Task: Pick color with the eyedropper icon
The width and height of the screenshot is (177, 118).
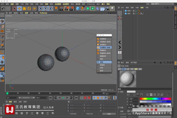Action: coord(168,95)
